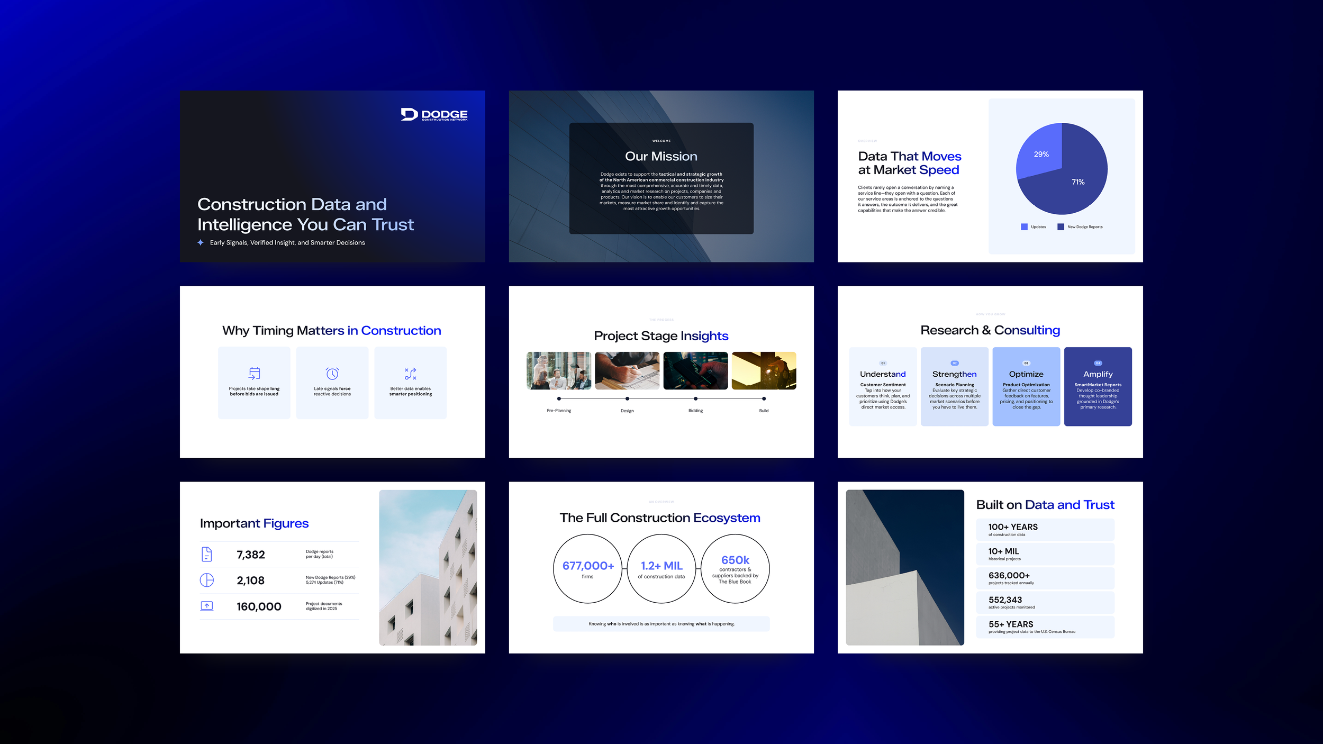This screenshot has height=744, width=1323.
Task: Click the sparkle icon beside Early Signals subtitle
Action: tap(201, 242)
